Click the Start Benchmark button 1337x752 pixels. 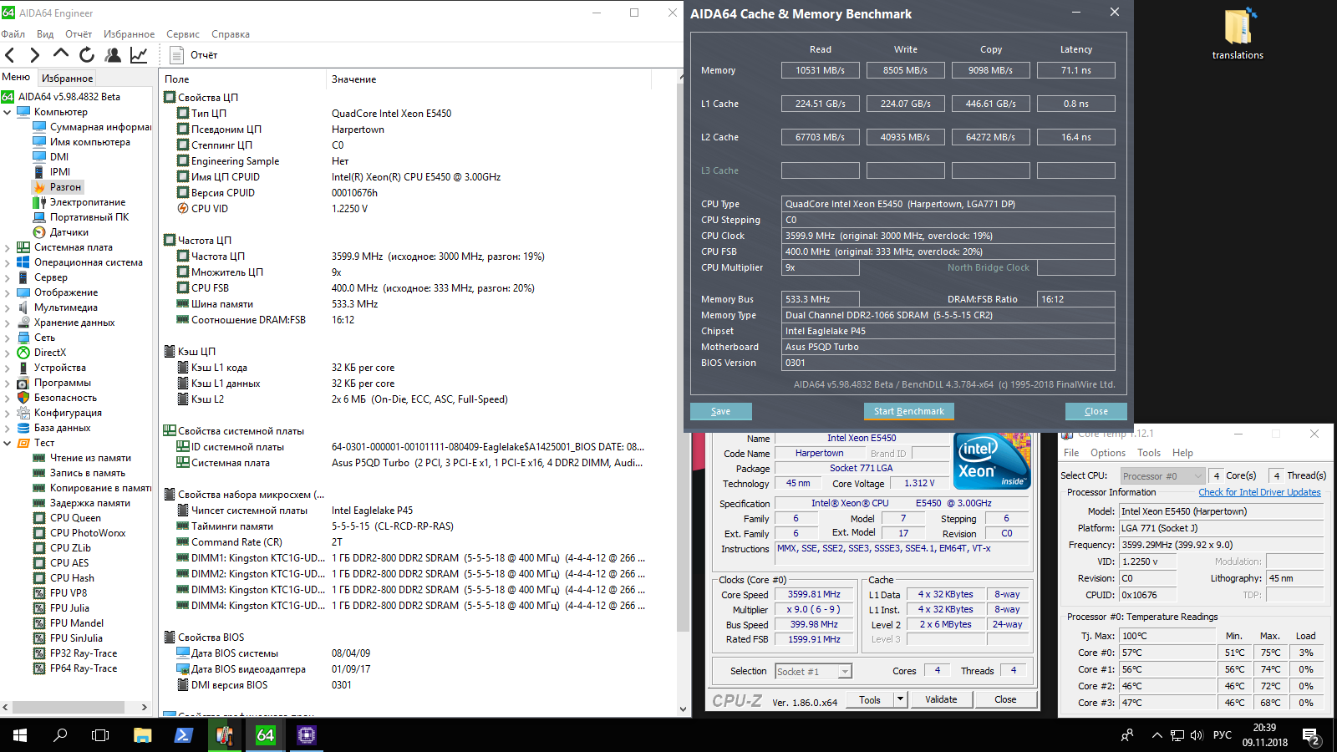[x=908, y=411]
